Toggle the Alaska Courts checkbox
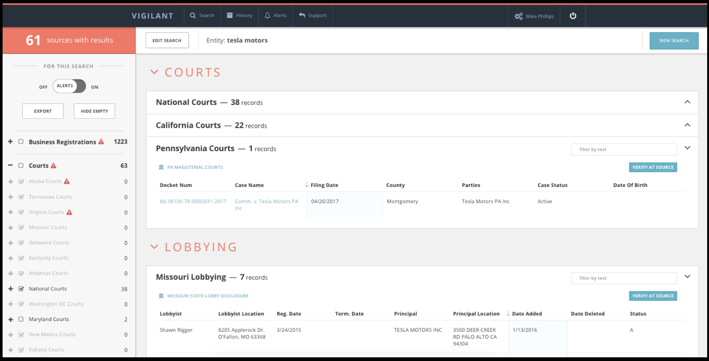 tap(21, 181)
